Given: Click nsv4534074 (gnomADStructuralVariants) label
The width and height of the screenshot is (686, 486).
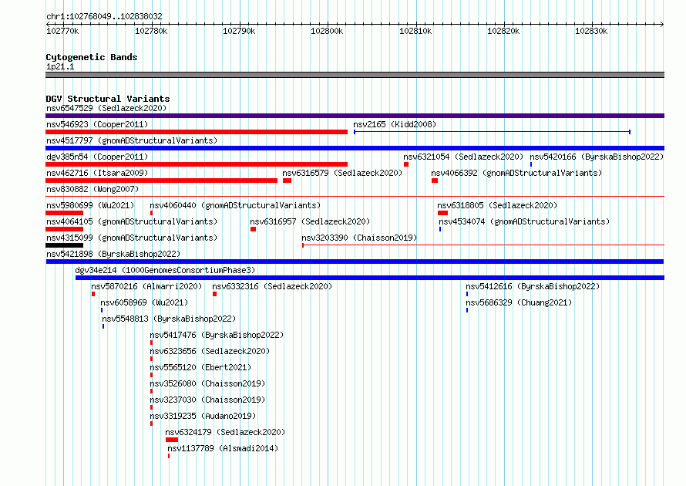Looking at the screenshot, I should (x=524, y=221).
